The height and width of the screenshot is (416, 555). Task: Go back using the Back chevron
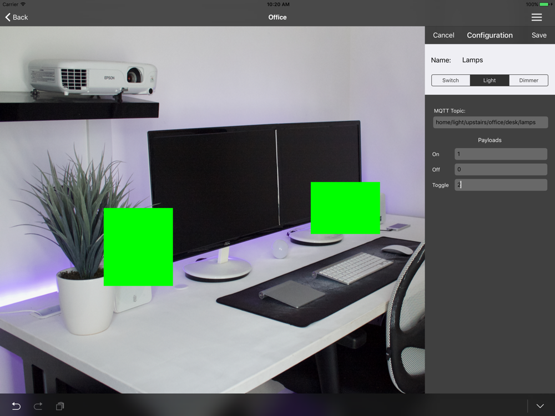(x=17, y=17)
